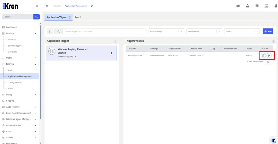Select Application Management in sidebar

[x=19, y=76]
